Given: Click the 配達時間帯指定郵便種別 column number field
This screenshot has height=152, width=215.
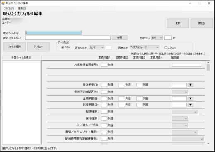Looking at the screenshot, I should [104, 139].
